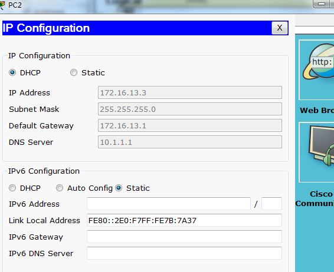The height and width of the screenshot is (272, 334).
Task: Click the Link Local Address field
Action: pos(184,220)
